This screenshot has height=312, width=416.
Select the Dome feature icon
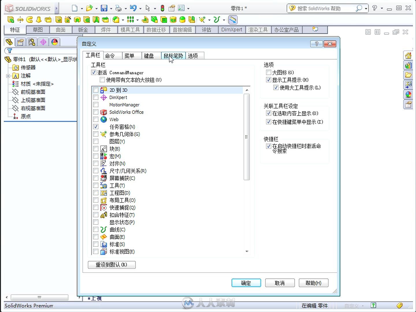click(x=182, y=20)
